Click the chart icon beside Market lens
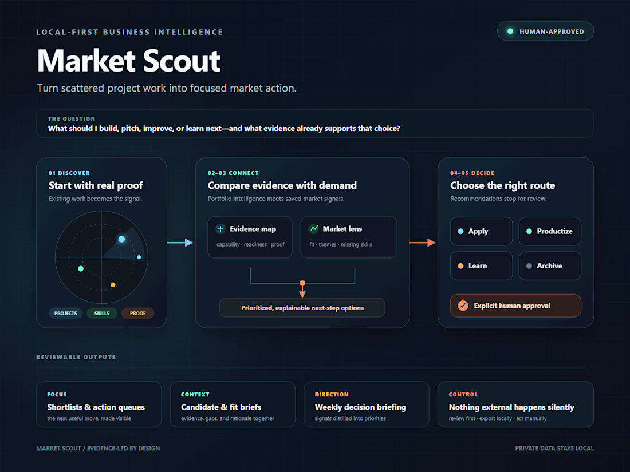The width and height of the screenshot is (630, 472). [x=313, y=229]
